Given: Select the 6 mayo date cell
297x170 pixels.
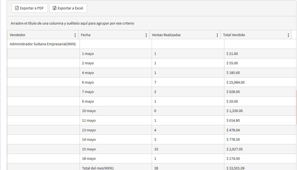Looking at the screenshot, I should pyautogui.click(x=88, y=82).
